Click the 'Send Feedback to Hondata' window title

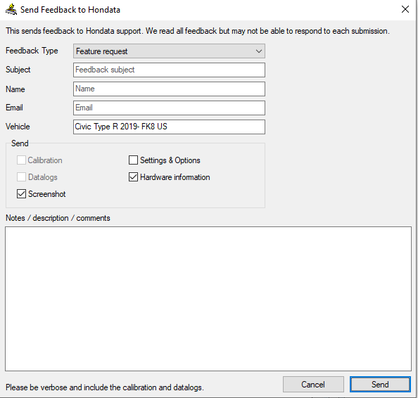[70, 10]
